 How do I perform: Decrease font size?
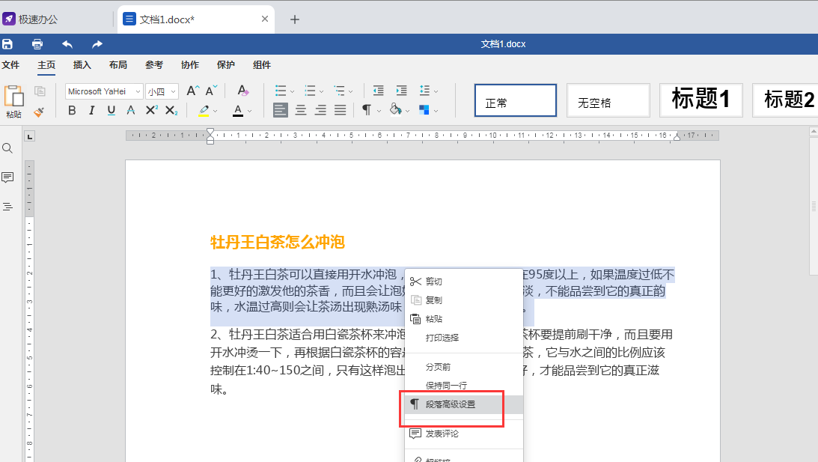tap(211, 91)
